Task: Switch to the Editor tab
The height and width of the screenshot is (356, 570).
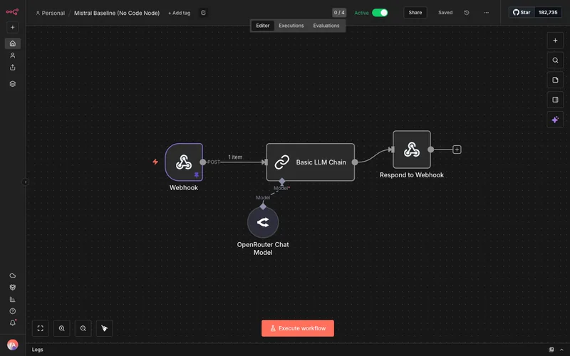Action: [262, 26]
